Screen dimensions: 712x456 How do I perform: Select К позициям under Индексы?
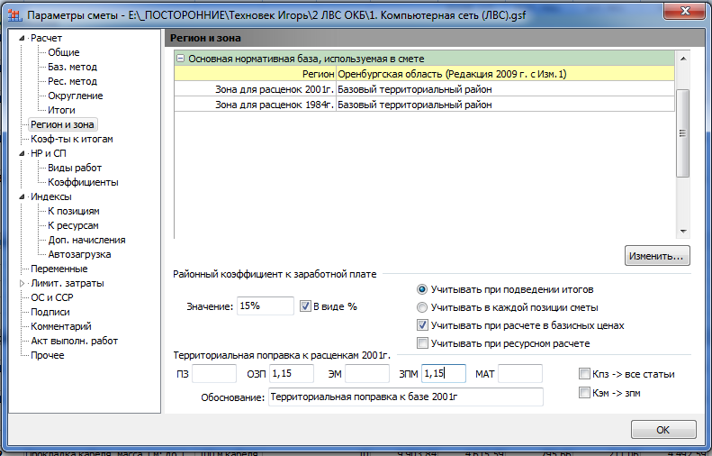(x=74, y=211)
